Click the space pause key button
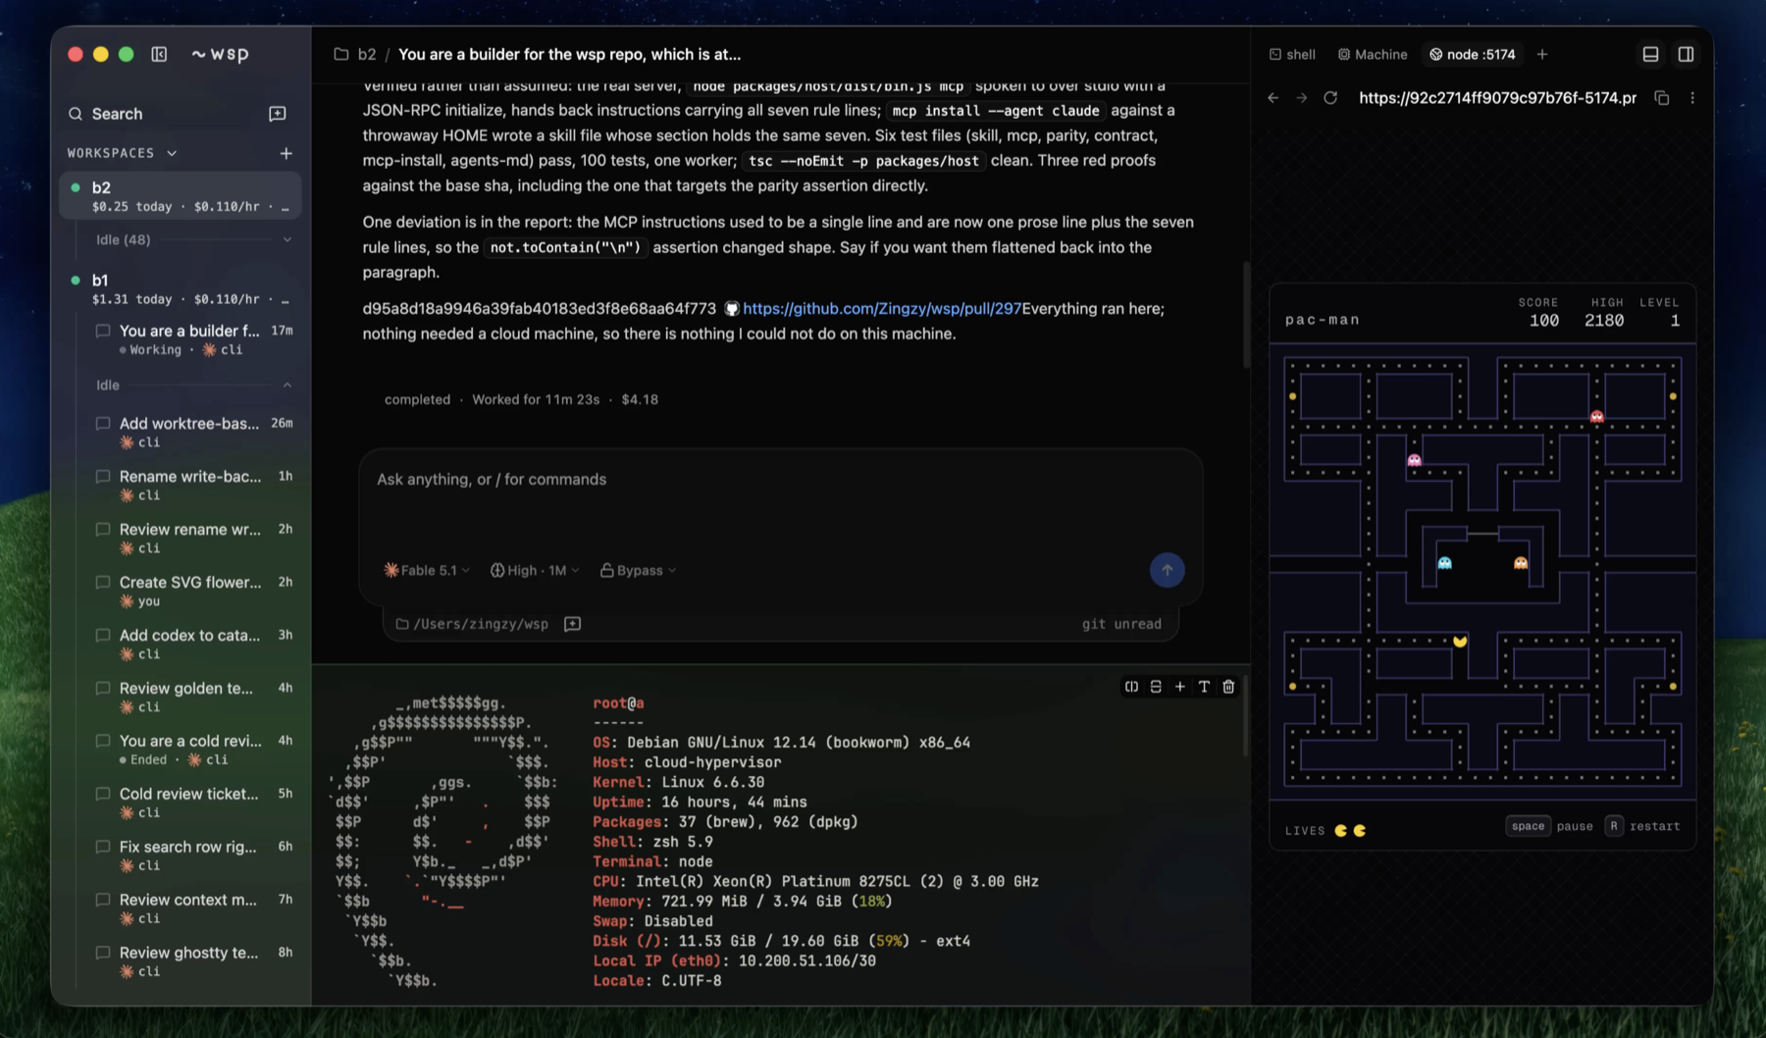This screenshot has height=1038, width=1766. pyautogui.click(x=1528, y=826)
